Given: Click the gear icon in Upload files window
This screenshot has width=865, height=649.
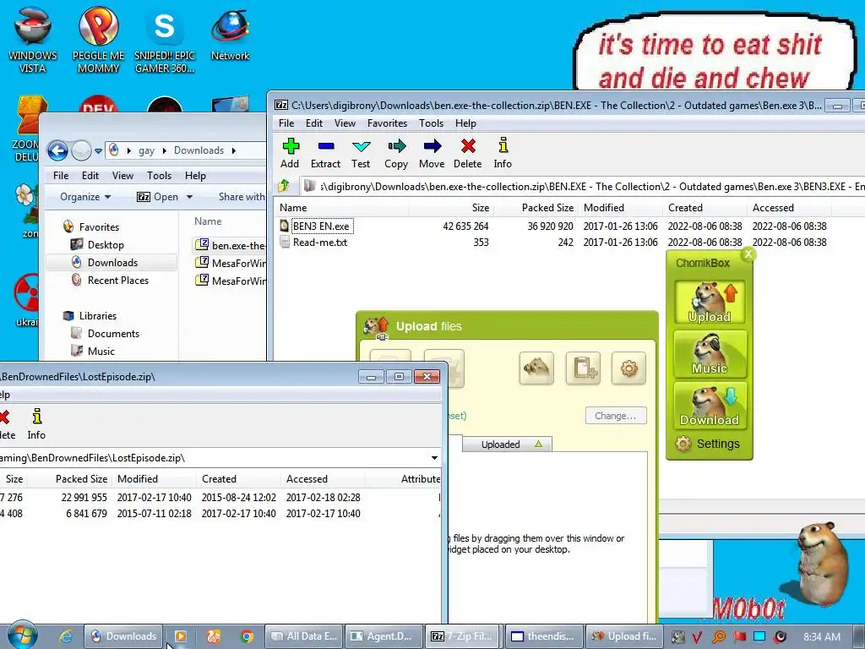Looking at the screenshot, I should click(x=628, y=368).
